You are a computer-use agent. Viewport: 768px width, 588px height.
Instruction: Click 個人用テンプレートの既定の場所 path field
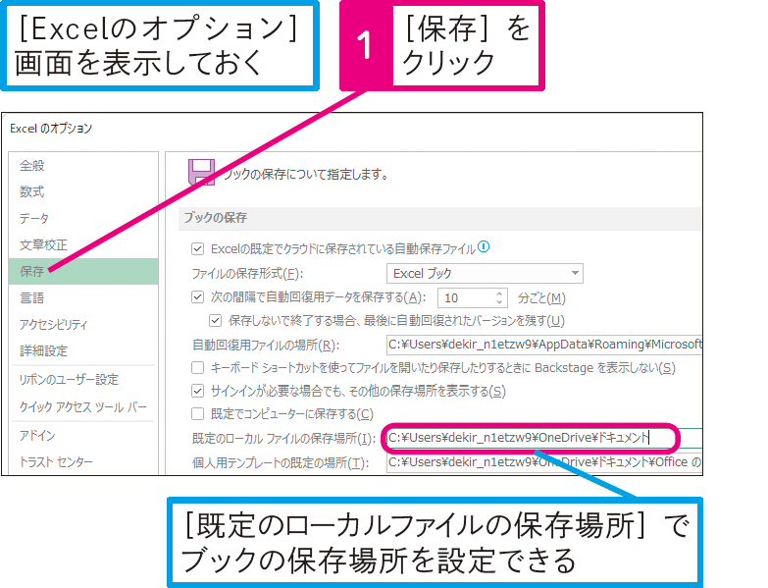click(x=544, y=461)
